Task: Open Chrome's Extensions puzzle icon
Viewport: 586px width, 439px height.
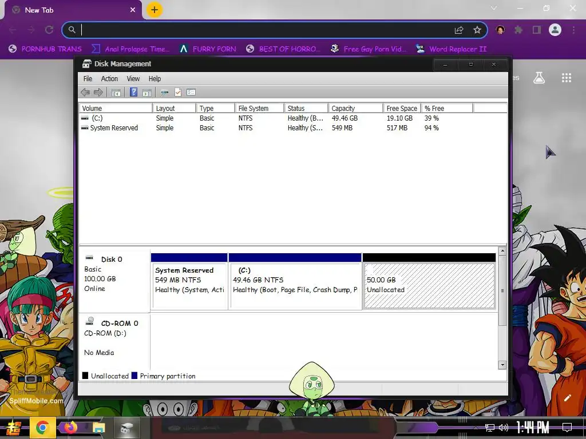Action: coord(518,30)
